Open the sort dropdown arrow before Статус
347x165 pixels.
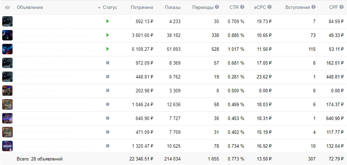pos(99,8)
